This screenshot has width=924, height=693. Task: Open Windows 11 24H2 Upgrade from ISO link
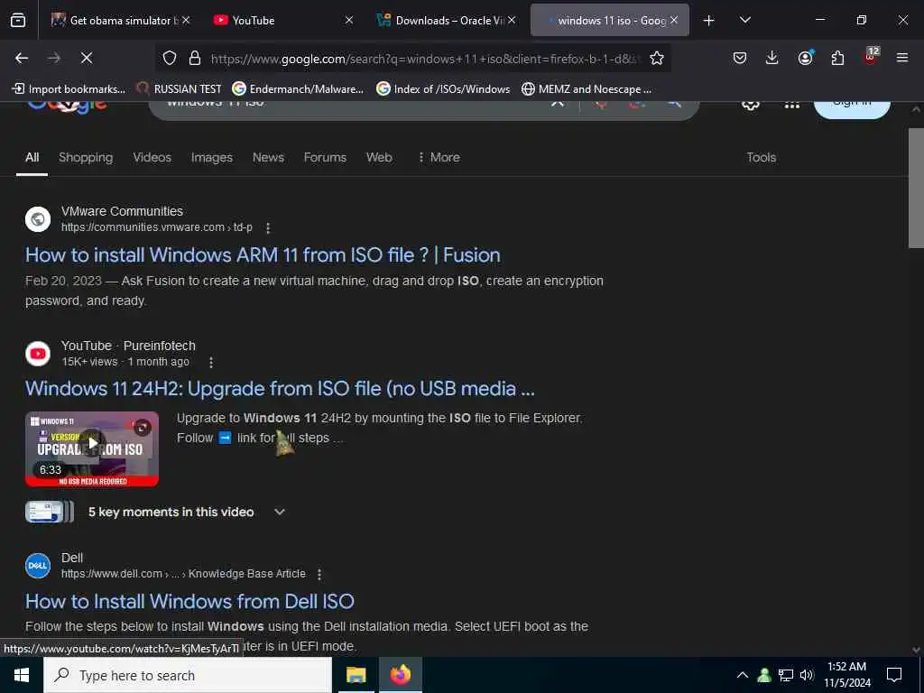(280, 389)
